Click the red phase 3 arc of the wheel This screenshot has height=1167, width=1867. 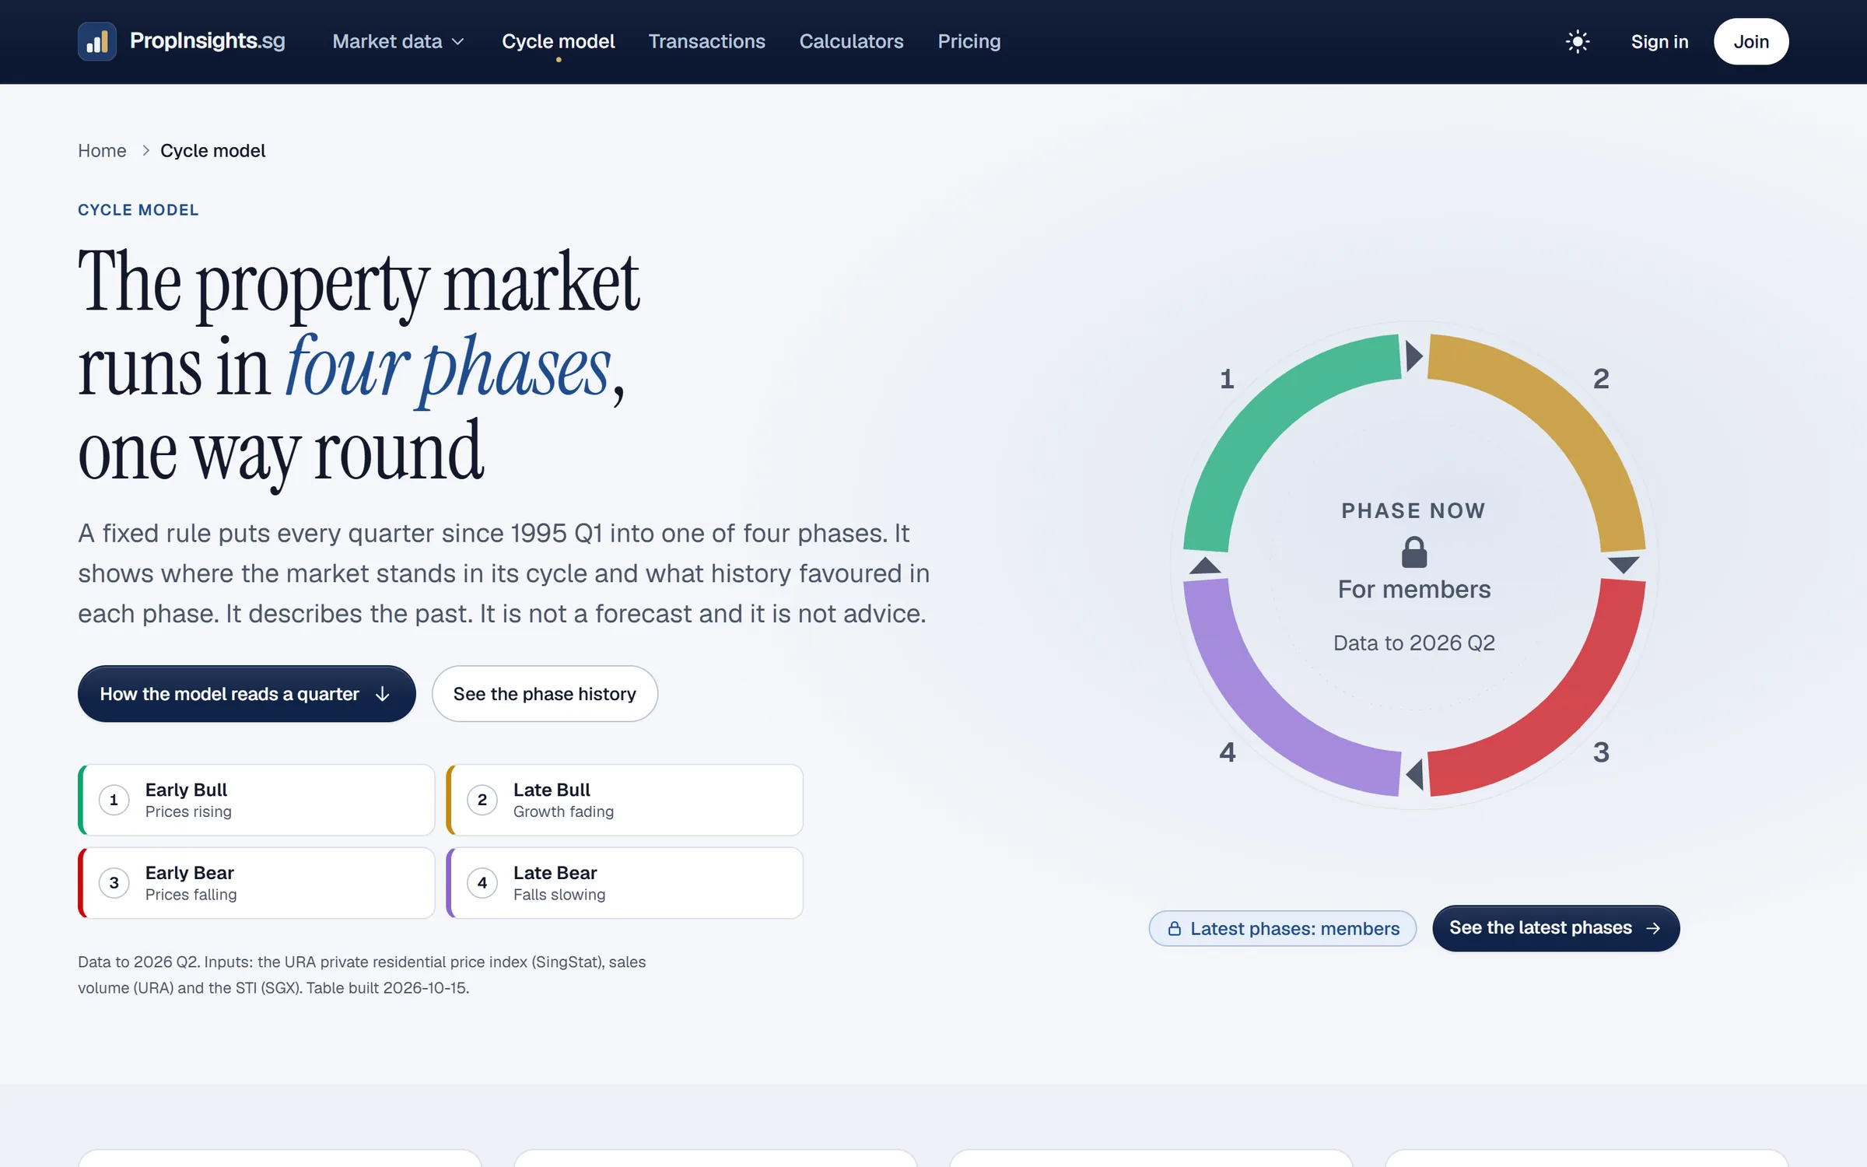coord(1562,713)
